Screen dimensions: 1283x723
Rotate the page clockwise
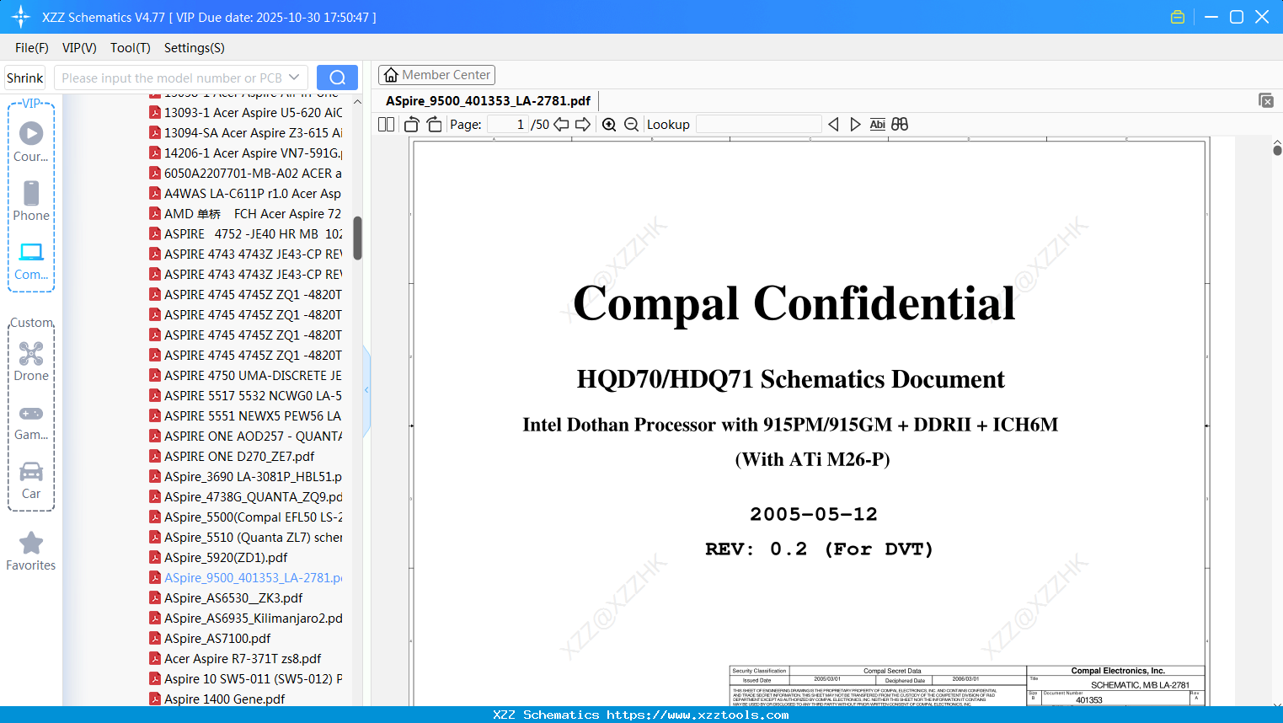pyautogui.click(x=434, y=125)
